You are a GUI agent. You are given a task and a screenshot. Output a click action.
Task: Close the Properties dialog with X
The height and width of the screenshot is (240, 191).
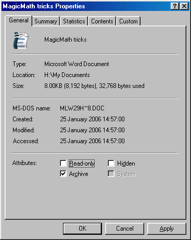[x=184, y=6]
